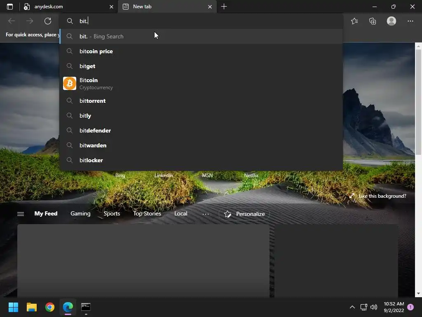Open File Explorer from taskbar
422x317 pixels.
[31, 307]
